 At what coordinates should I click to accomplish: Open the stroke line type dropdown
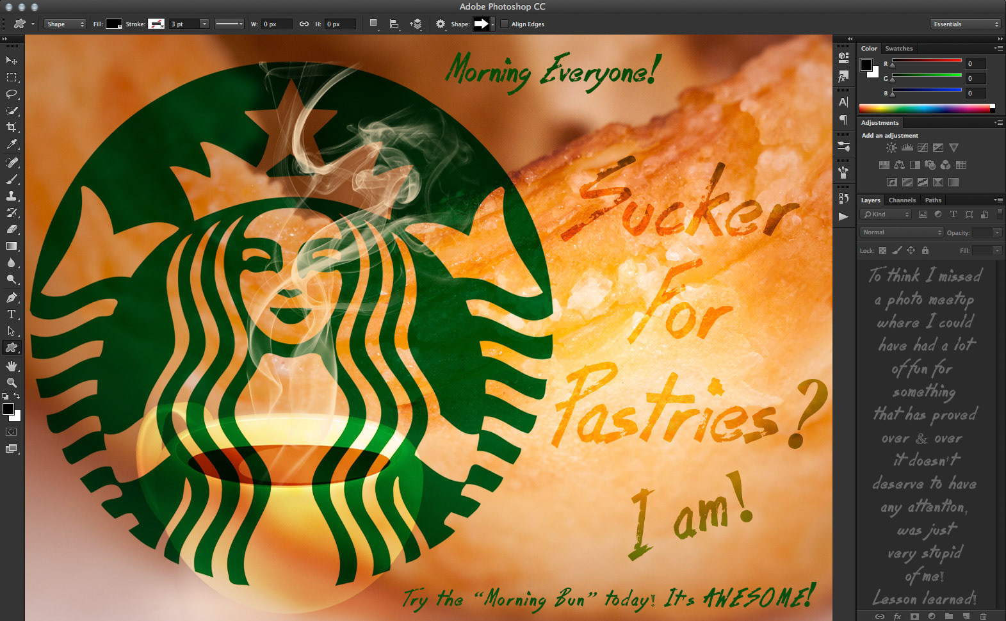pos(229,24)
